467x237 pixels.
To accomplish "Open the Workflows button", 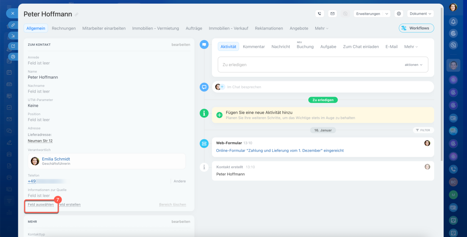I will coord(416,28).
